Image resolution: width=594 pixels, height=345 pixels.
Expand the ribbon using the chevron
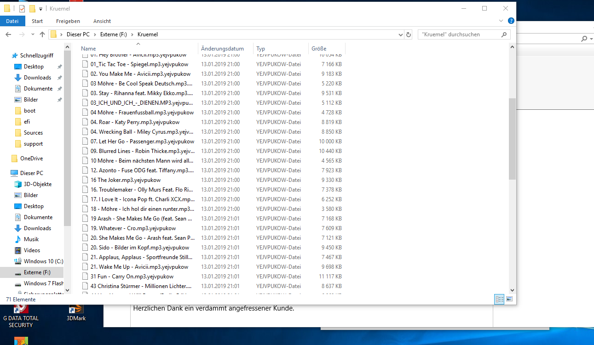pos(501,21)
